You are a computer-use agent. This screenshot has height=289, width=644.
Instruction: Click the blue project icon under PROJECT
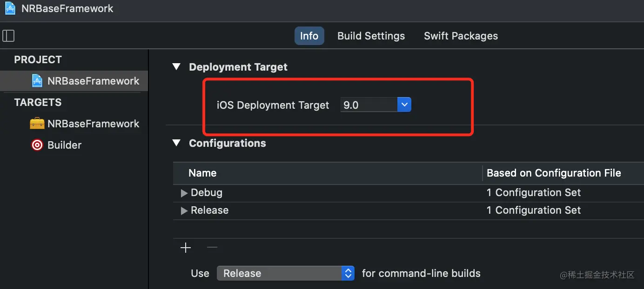coord(37,81)
